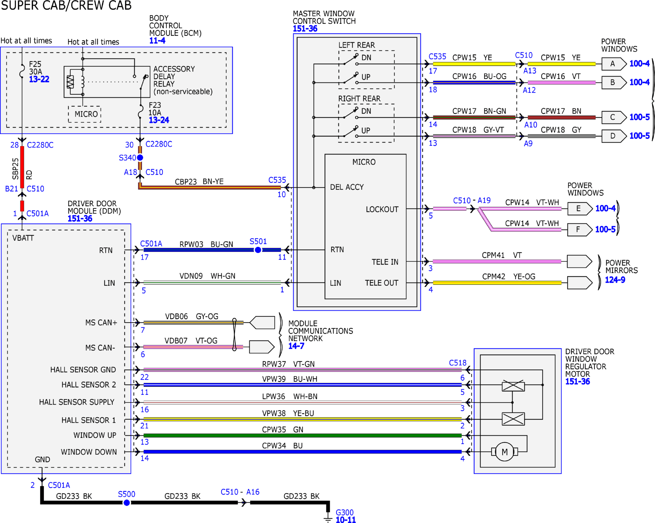Click the Left Rear UP switch symbol
This screenshot has height=523, width=655.
click(351, 78)
